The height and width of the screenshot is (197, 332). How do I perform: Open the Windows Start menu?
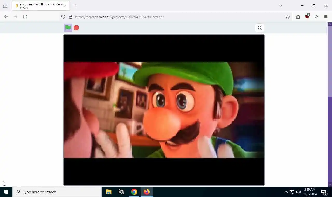click(x=6, y=192)
